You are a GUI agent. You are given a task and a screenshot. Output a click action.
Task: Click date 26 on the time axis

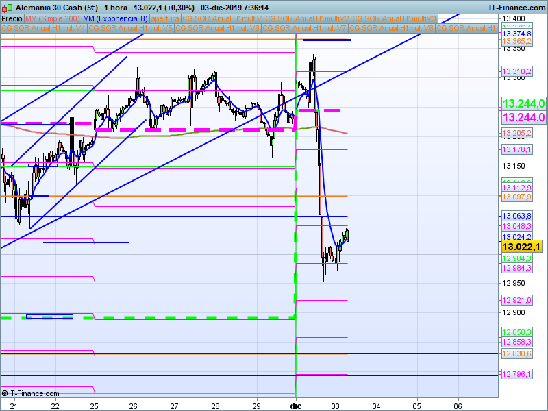(x=134, y=405)
